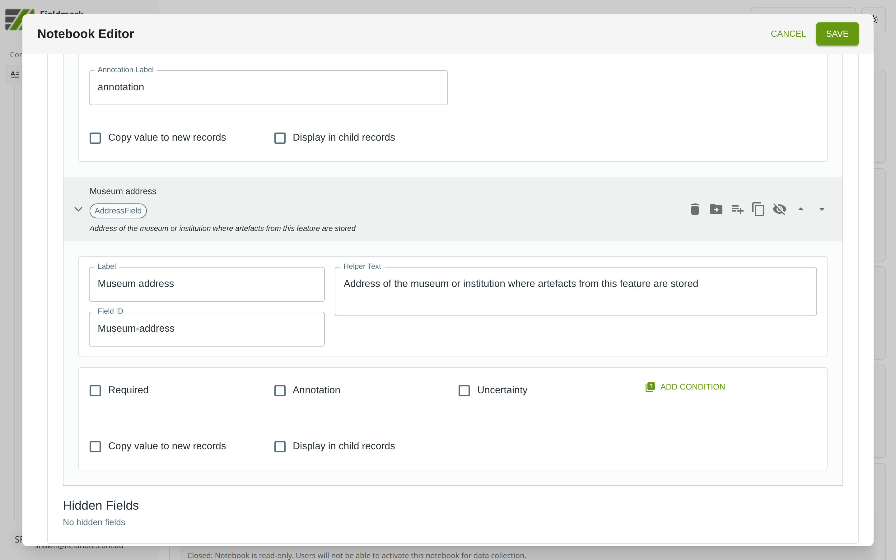Toggle bottom Display in child records

[280, 446]
